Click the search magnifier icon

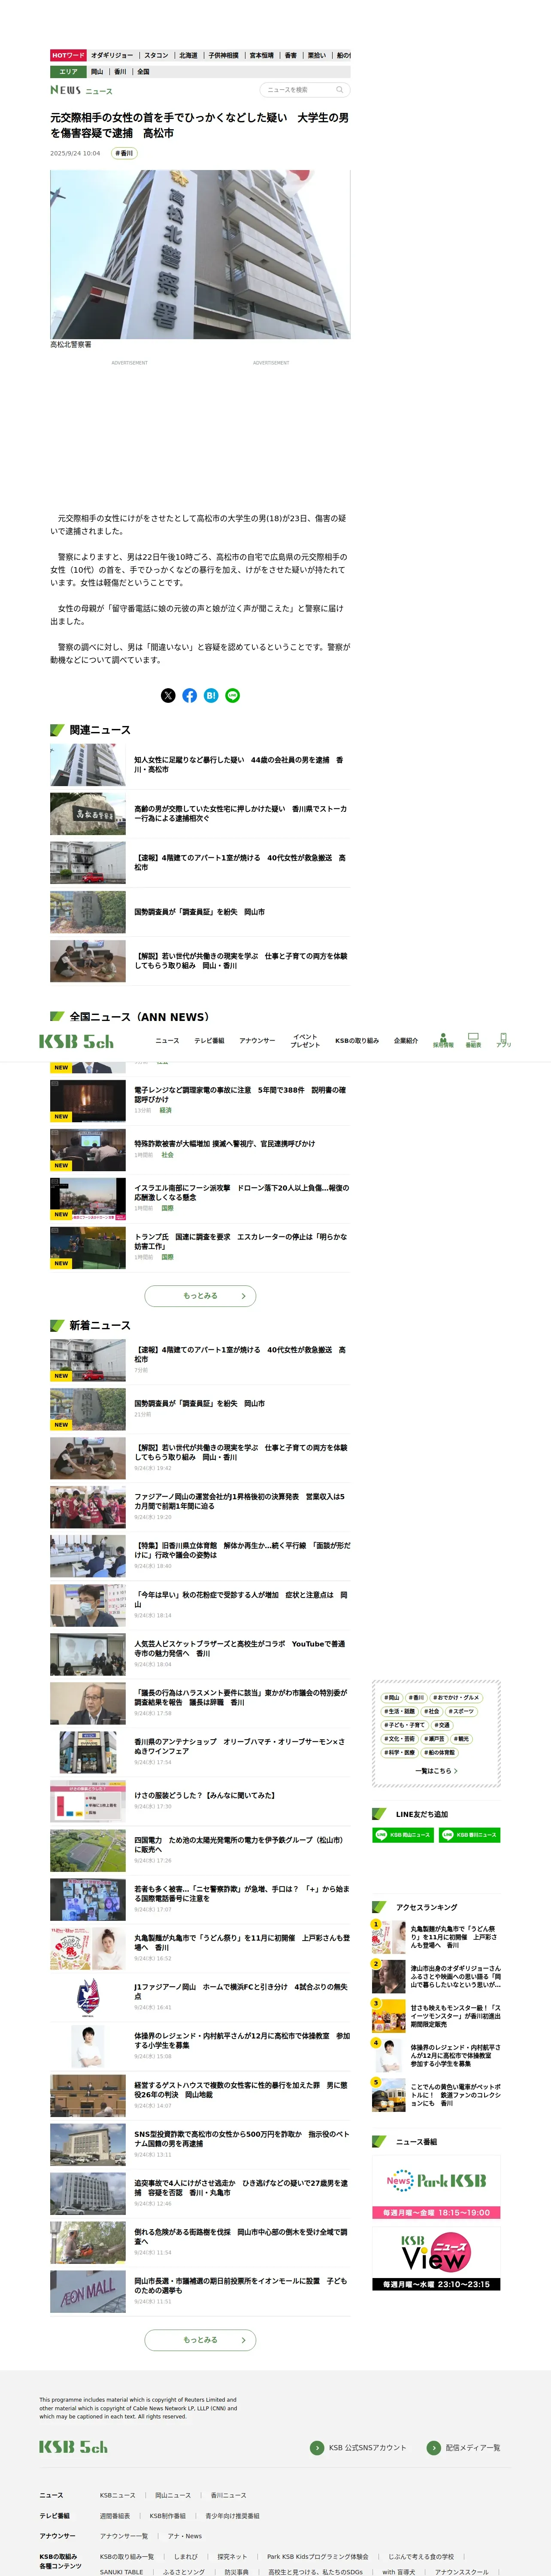click(339, 90)
